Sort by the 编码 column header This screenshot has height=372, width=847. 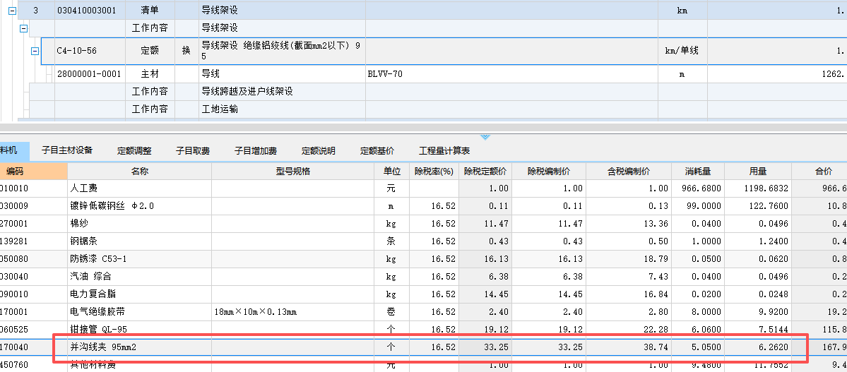pos(33,171)
